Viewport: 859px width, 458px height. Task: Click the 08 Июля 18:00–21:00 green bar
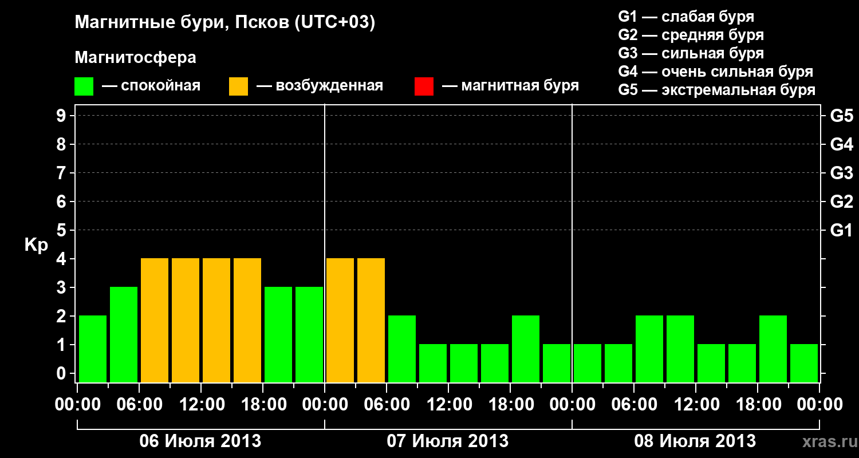773,349
